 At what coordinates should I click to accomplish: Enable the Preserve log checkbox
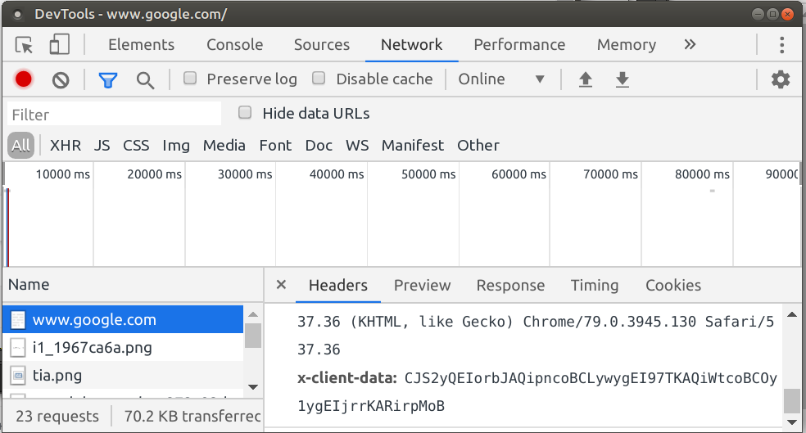point(190,79)
